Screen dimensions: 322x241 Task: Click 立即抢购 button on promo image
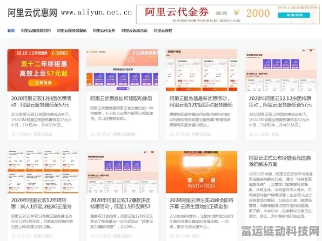point(43,83)
